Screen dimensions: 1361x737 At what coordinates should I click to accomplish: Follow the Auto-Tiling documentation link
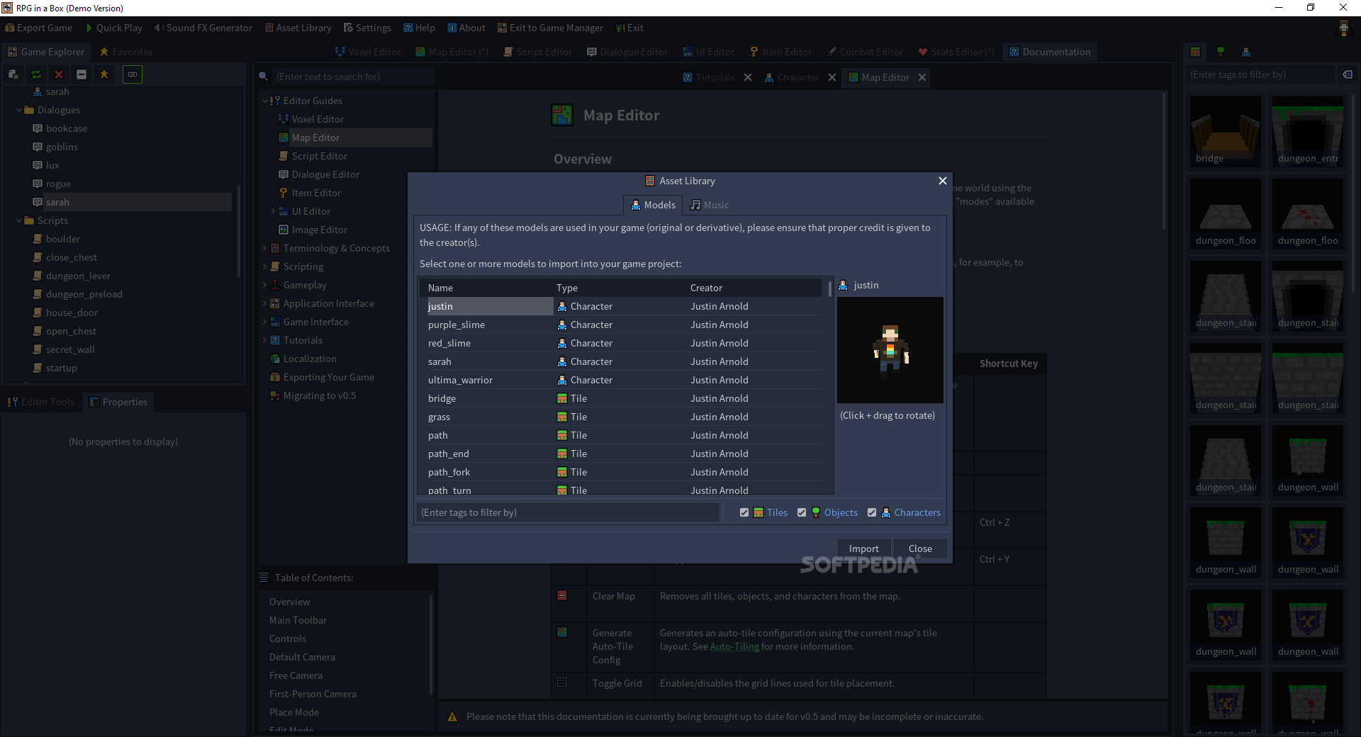point(734,646)
